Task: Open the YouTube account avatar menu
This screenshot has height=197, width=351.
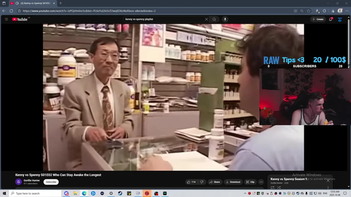Action: pos(340,19)
